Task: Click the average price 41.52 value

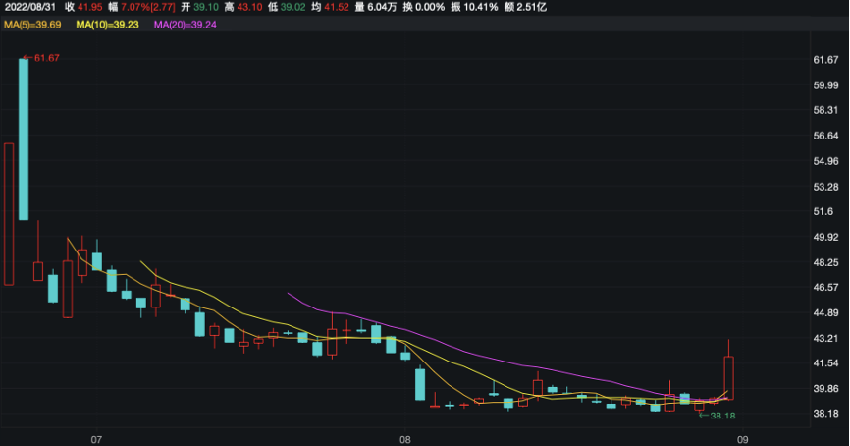Action: coord(337,7)
